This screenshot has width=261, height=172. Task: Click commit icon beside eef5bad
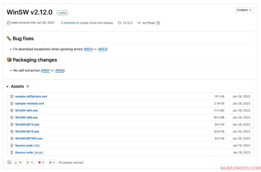(139, 23)
